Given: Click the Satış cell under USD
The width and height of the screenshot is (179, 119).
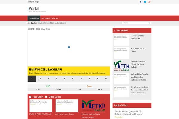Looking at the screenshot, I should [58, 89].
